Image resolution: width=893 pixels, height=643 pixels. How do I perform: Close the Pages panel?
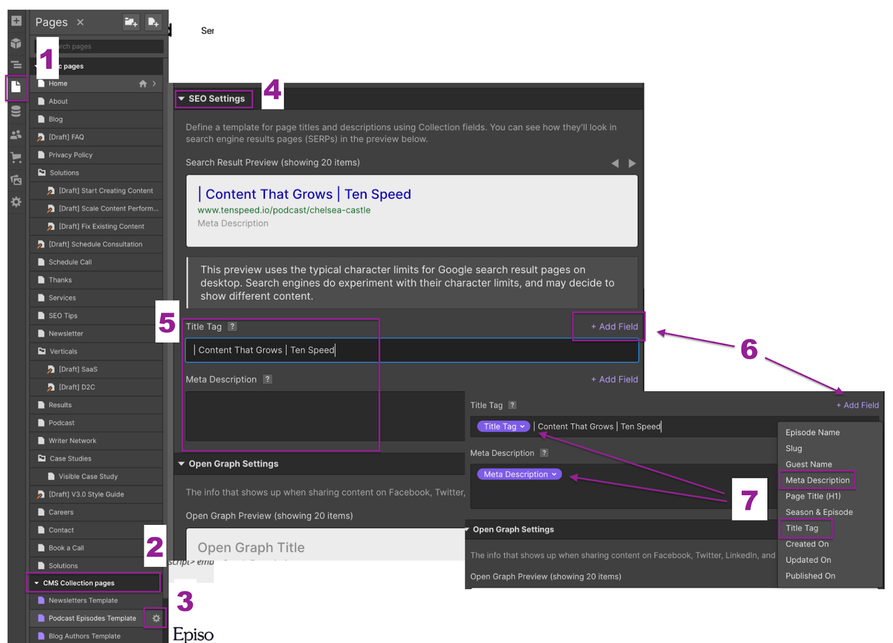[80, 22]
